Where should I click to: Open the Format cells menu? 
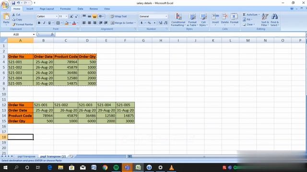234,19
